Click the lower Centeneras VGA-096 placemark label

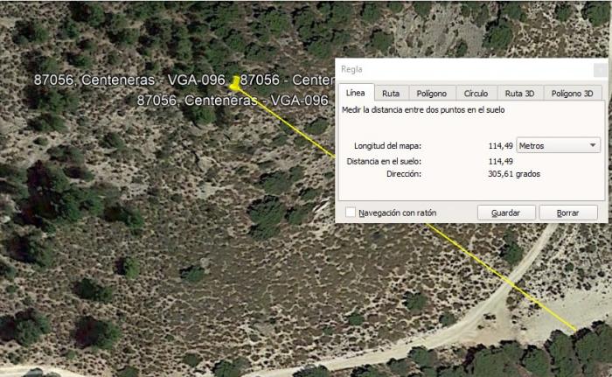tap(233, 101)
